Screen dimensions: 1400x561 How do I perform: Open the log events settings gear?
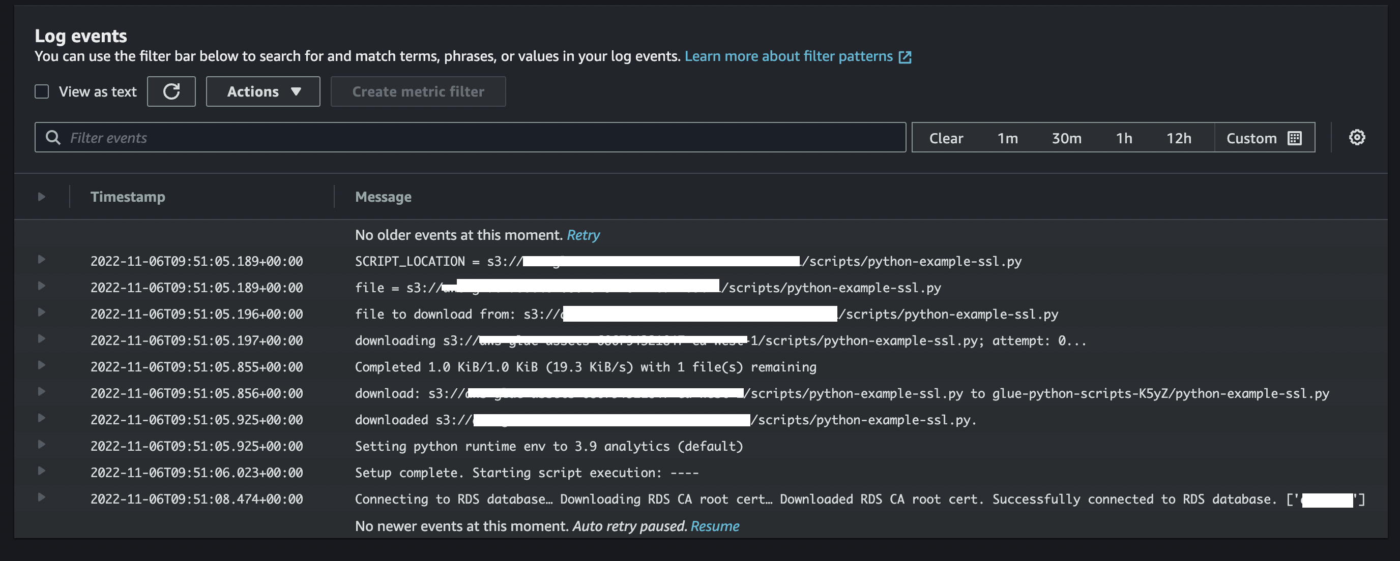(x=1357, y=137)
